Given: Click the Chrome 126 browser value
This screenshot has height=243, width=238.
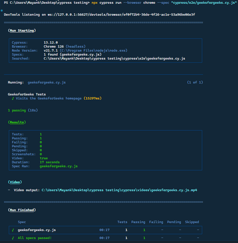Looking at the screenshot, I should 54,46.
